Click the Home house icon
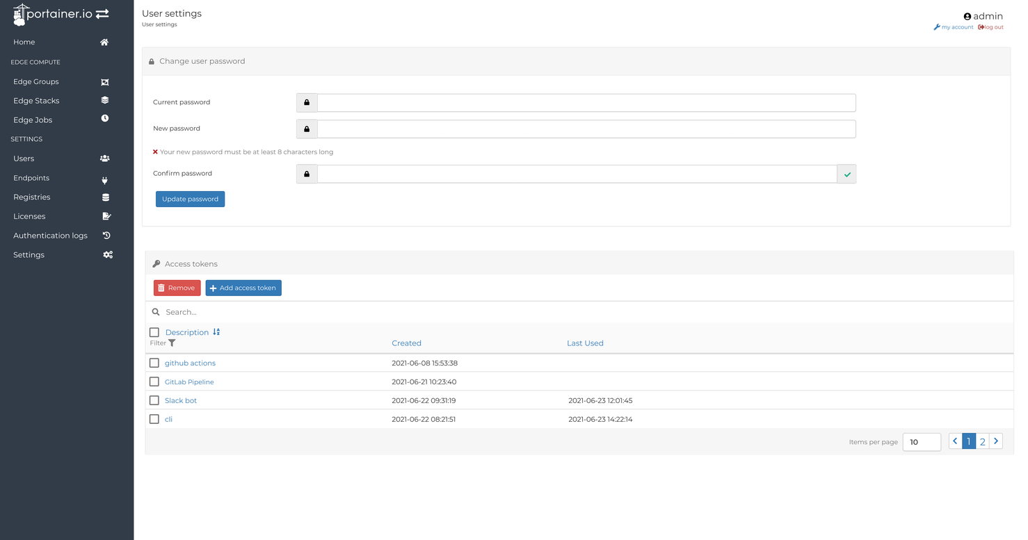 pos(104,42)
